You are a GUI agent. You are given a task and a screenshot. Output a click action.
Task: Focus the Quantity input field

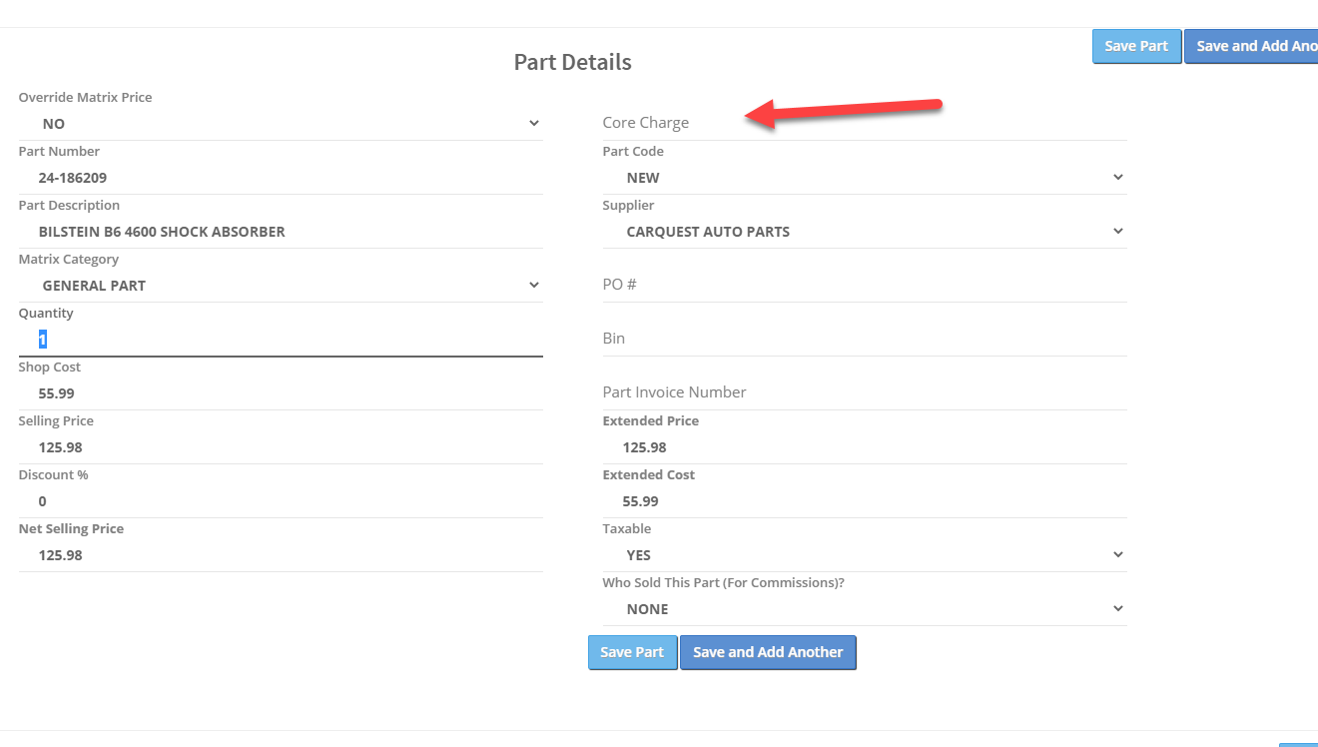click(x=280, y=340)
